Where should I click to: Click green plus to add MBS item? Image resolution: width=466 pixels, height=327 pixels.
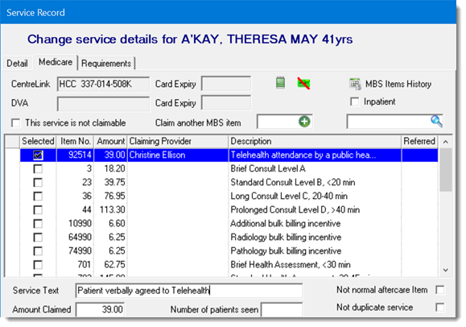[304, 122]
